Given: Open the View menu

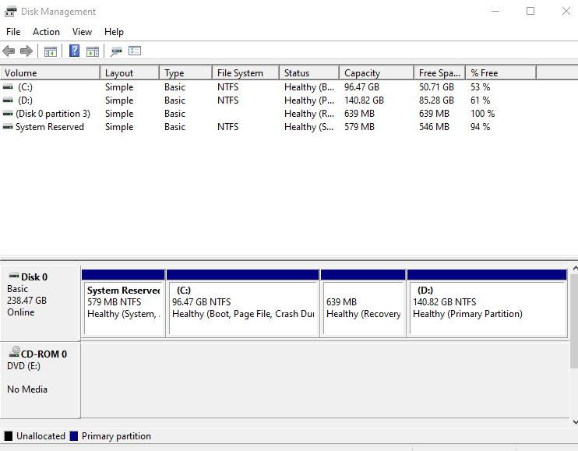Looking at the screenshot, I should pyautogui.click(x=82, y=32).
